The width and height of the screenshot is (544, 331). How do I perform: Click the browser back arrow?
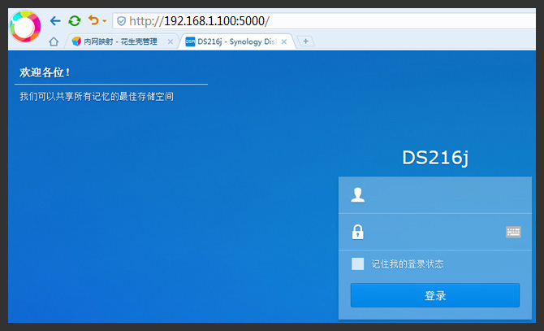pyautogui.click(x=55, y=21)
